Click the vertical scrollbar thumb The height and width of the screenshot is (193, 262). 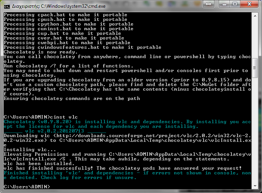(255, 68)
